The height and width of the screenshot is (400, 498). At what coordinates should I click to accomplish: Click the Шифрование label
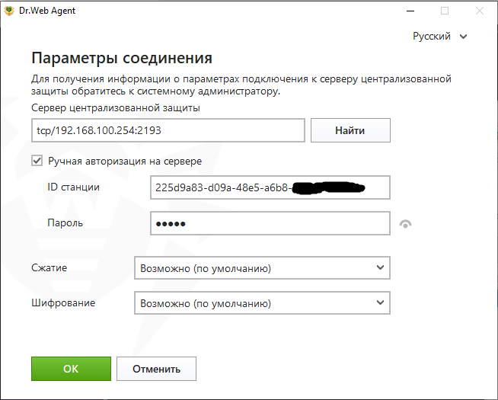pyautogui.click(x=63, y=302)
